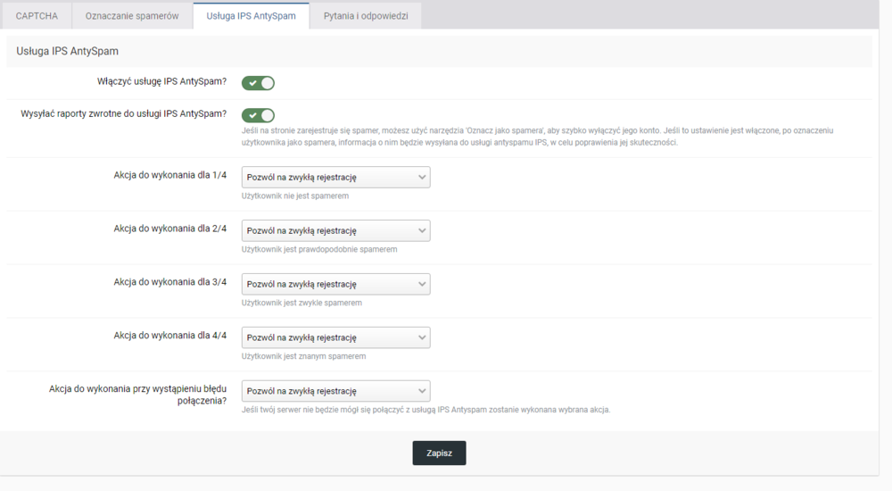Disable the Włączyć usługę IPS AntySpam toggle
892x491 pixels.
click(258, 83)
